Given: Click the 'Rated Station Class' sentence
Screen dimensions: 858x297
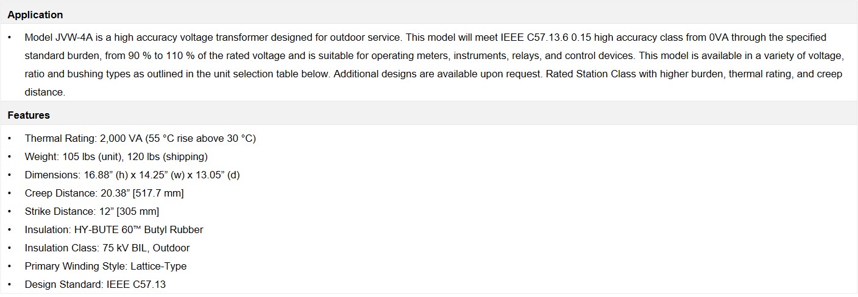Looking at the screenshot, I should (x=695, y=74).
